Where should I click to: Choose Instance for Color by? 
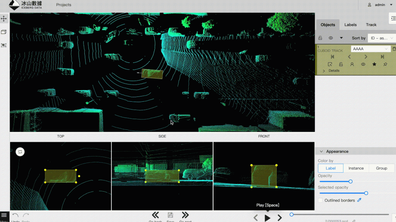tap(356, 168)
